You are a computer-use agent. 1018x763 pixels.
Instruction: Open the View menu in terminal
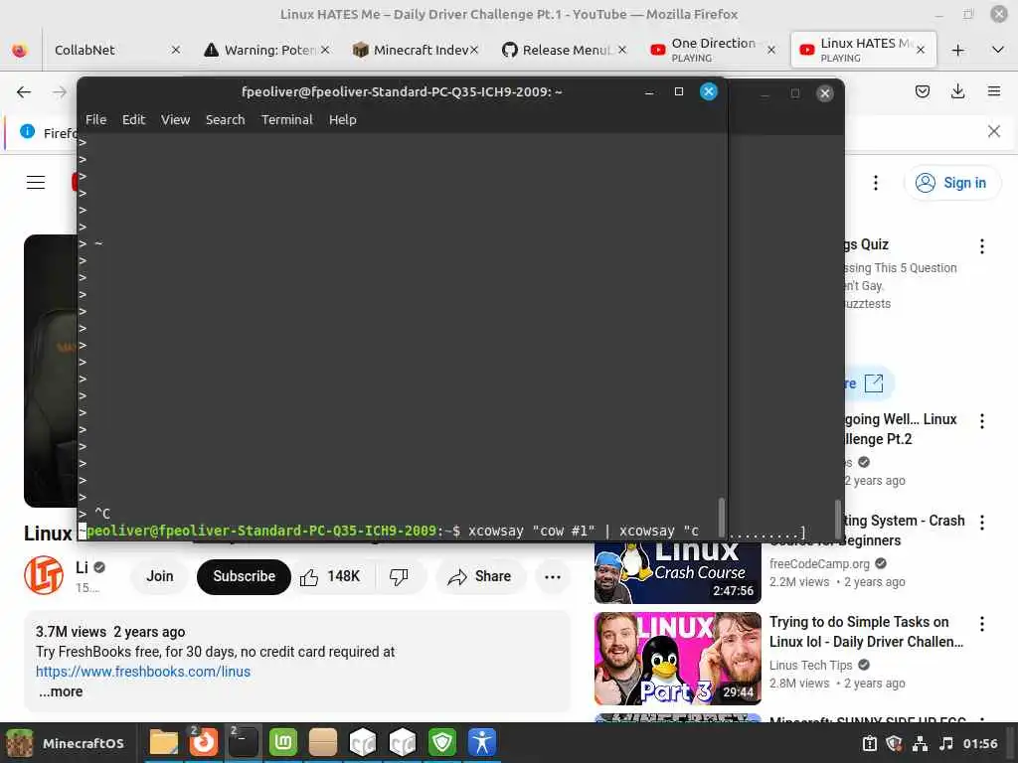coord(175,119)
